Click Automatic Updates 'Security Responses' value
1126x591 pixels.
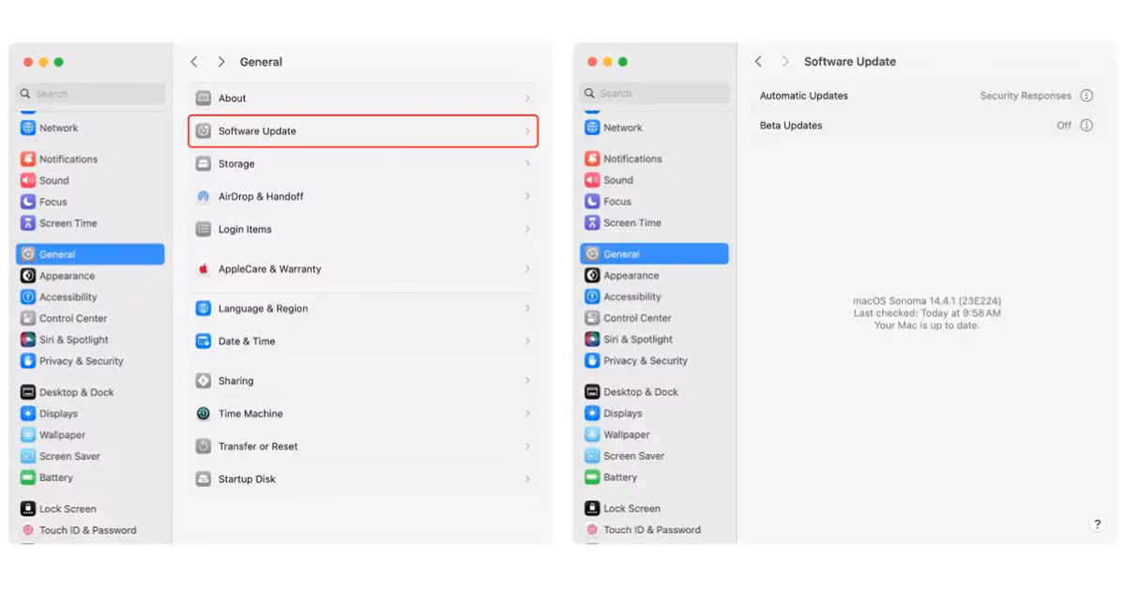click(1026, 96)
